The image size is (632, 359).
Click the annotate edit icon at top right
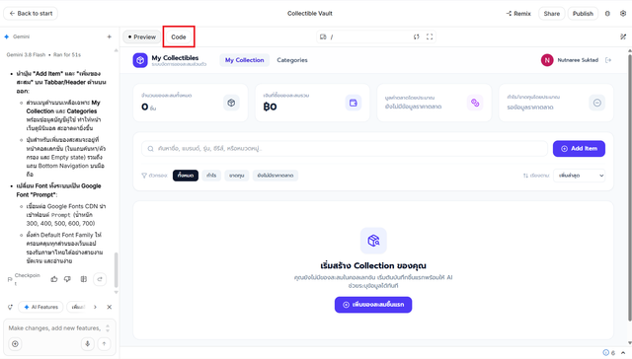click(x=623, y=37)
